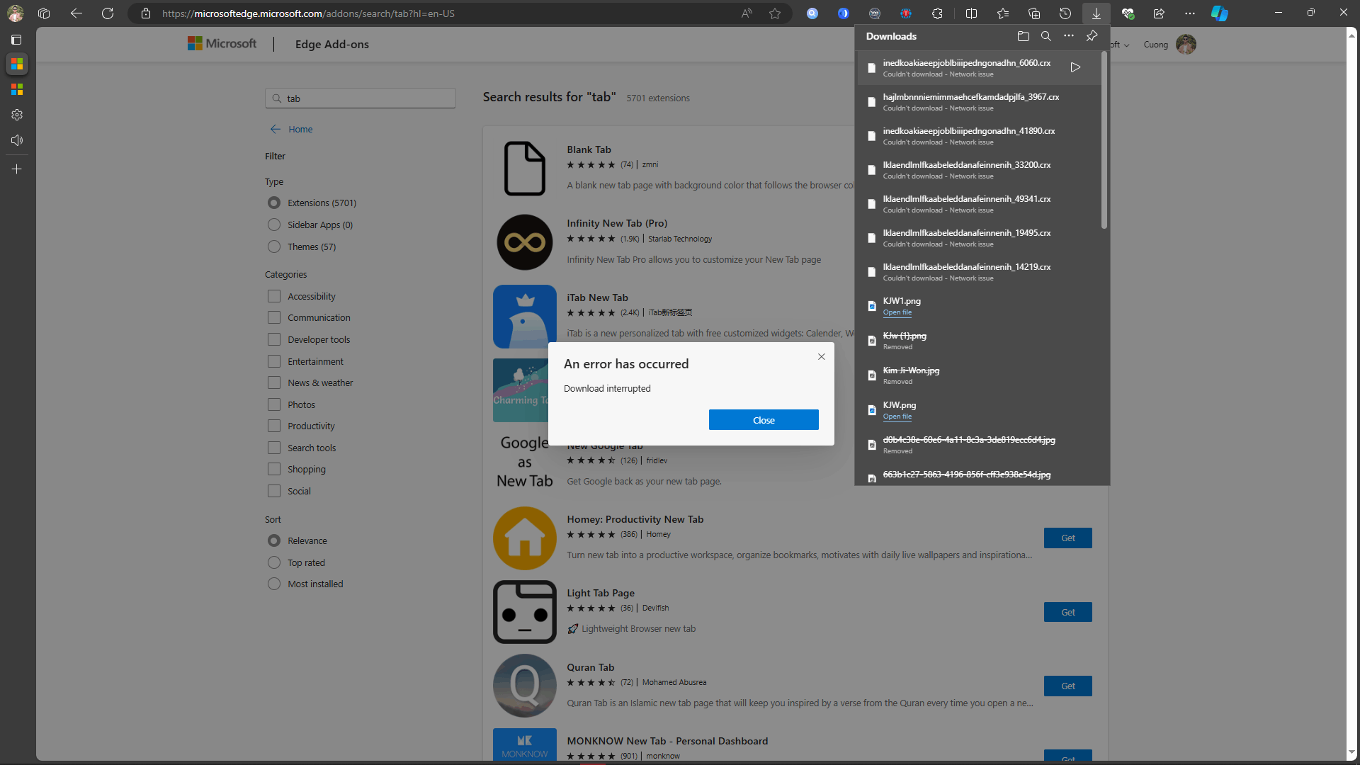Image resolution: width=1360 pixels, height=765 pixels.
Task: Open browser Extensions puzzle icon
Action: (937, 13)
